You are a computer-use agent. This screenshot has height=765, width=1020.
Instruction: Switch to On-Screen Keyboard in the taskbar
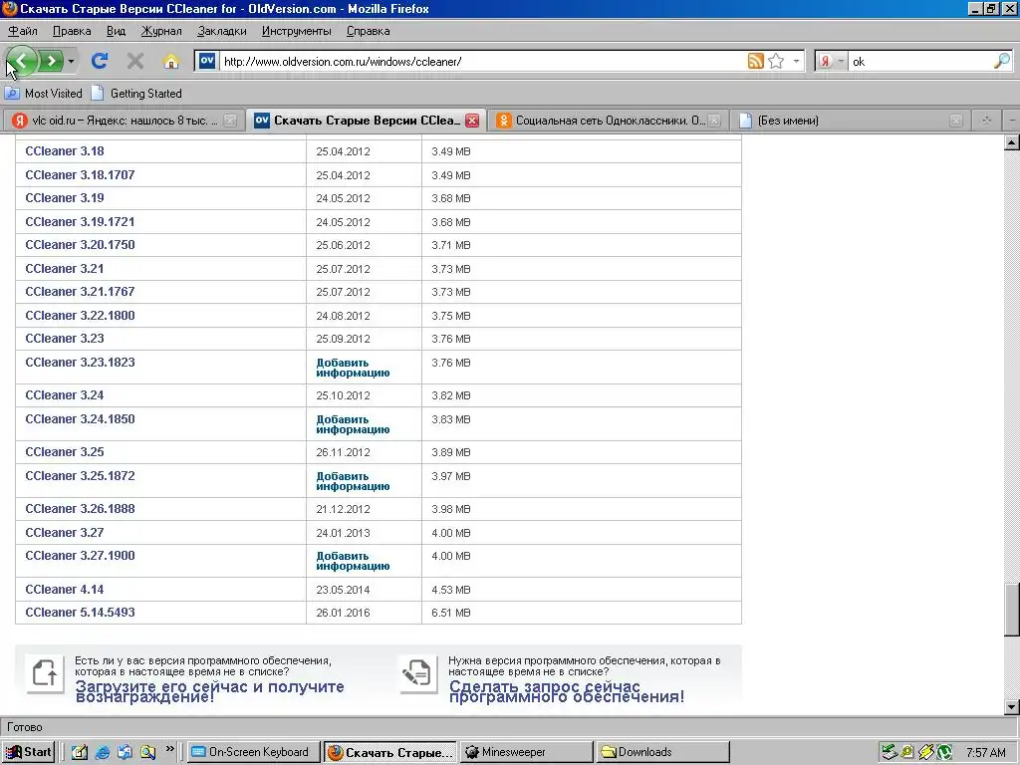(x=254, y=752)
